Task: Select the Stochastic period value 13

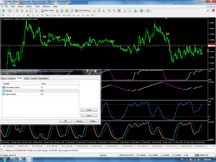Action: coord(59,87)
